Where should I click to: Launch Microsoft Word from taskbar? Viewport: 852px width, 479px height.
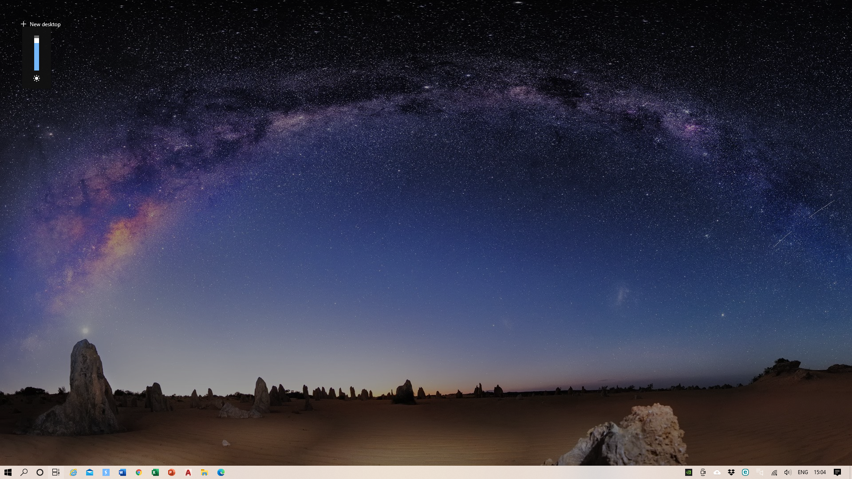122,472
